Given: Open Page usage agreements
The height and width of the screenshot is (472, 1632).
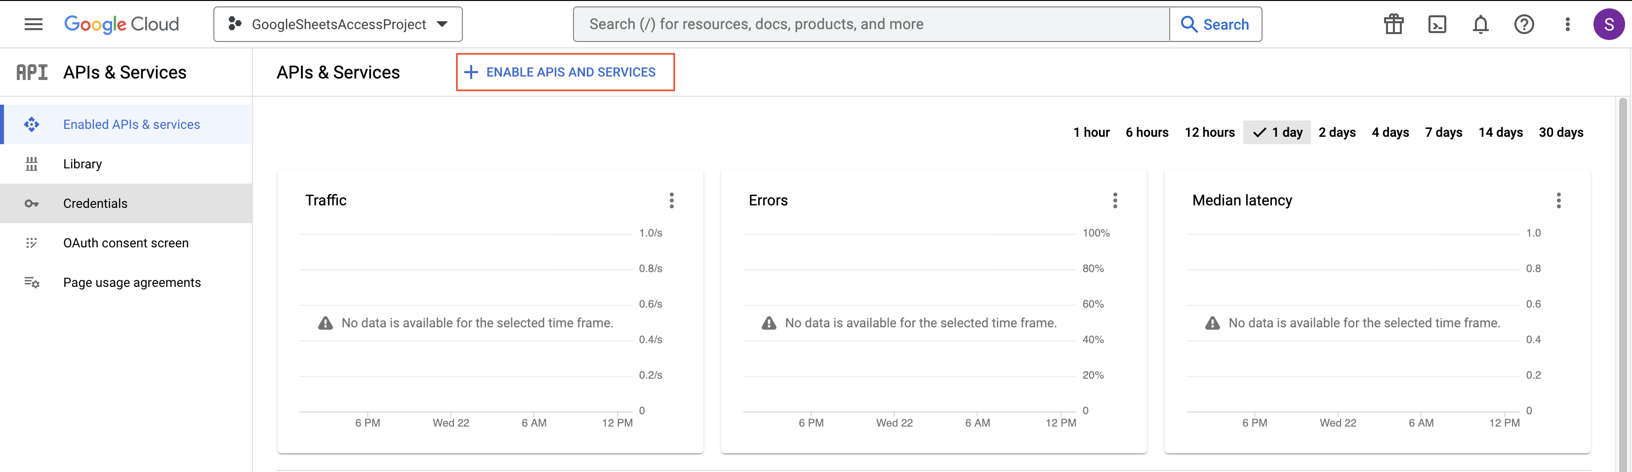Looking at the screenshot, I should [x=126, y=282].
